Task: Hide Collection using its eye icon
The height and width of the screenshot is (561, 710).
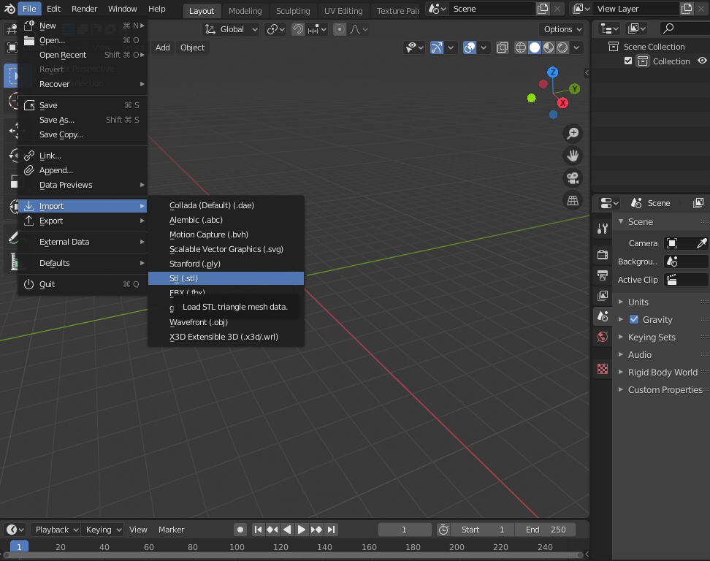Action: (x=702, y=61)
